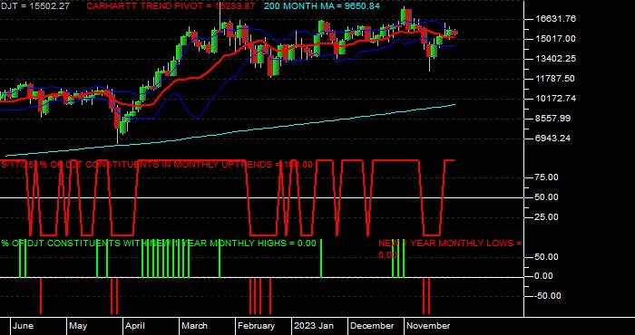Screen dimensions: 635x335
Task: Click price axis value 16631.76
Action: (555, 19)
